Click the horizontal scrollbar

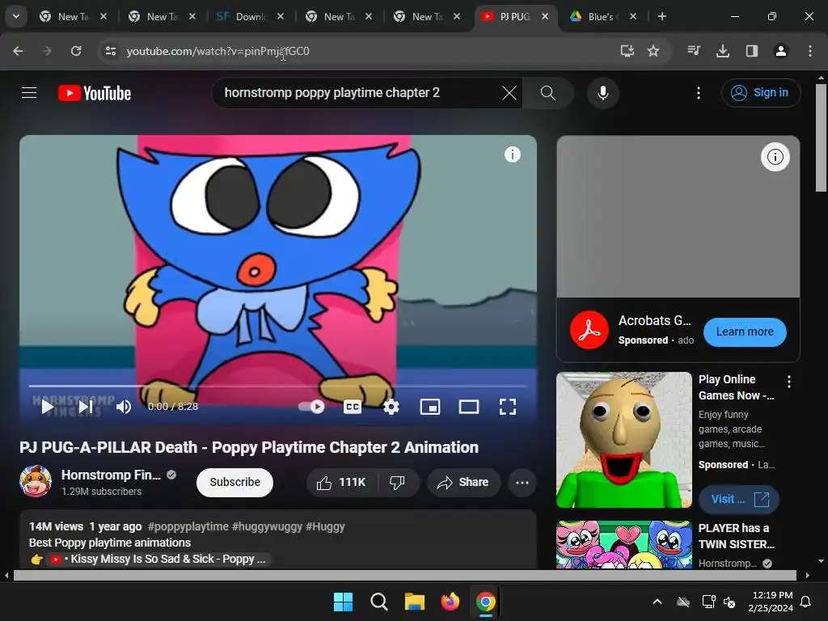click(405, 576)
